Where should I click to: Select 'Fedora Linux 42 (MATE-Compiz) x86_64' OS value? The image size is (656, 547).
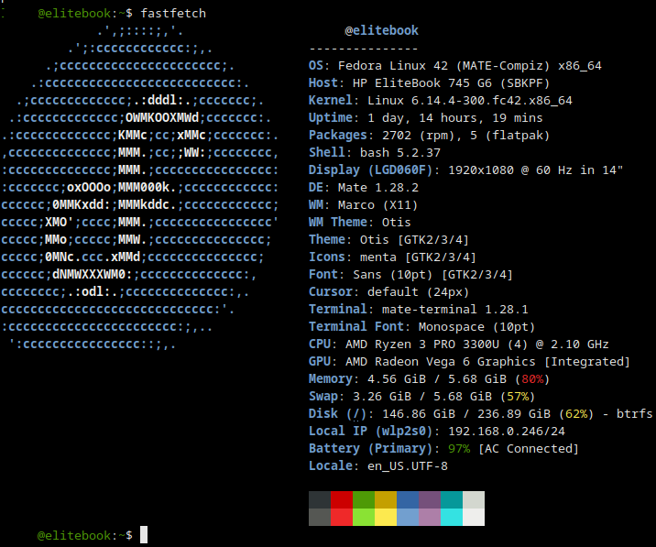[470, 66]
